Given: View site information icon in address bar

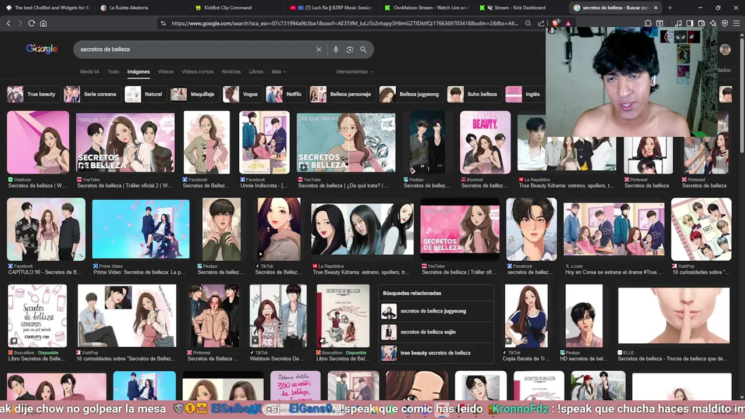Looking at the screenshot, I should click(x=163, y=23).
